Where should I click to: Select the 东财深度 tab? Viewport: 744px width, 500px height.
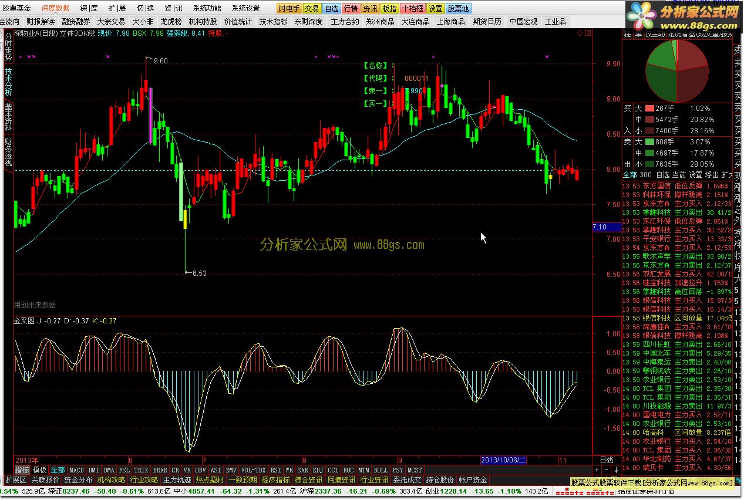click(308, 21)
